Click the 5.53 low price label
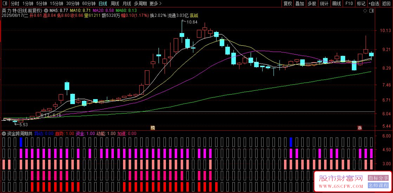The image size is (393, 193). (x=23, y=124)
